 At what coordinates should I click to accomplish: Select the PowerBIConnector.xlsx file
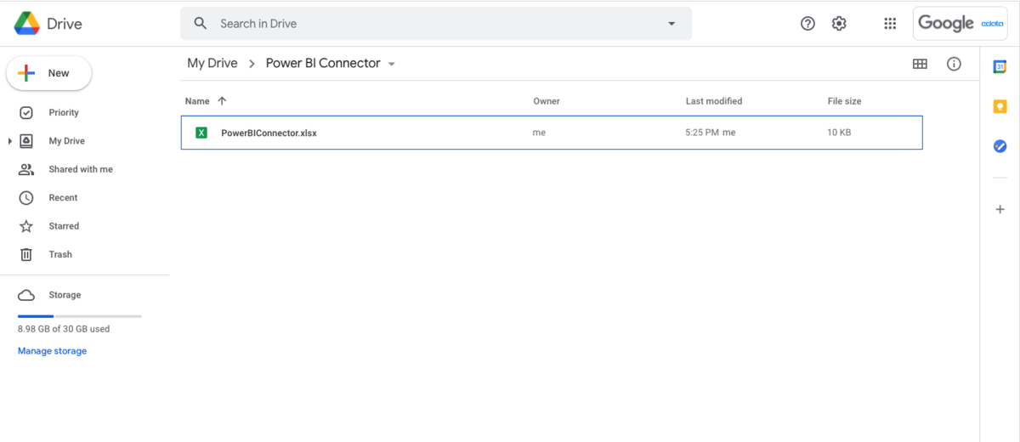269,133
